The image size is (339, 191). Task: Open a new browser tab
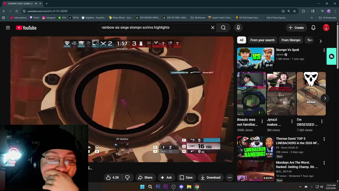pos(47,4)
